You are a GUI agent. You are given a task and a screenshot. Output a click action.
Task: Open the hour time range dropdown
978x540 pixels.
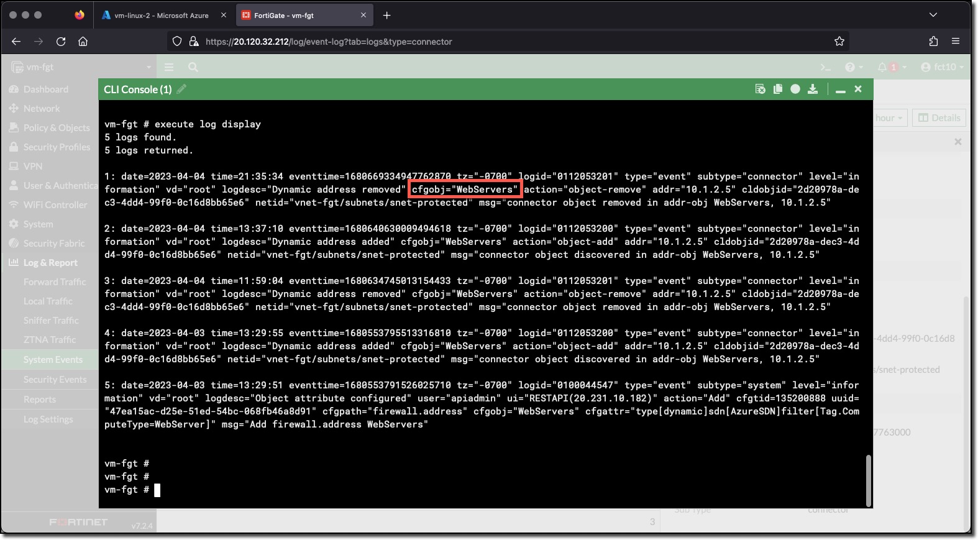pos(890,118)
